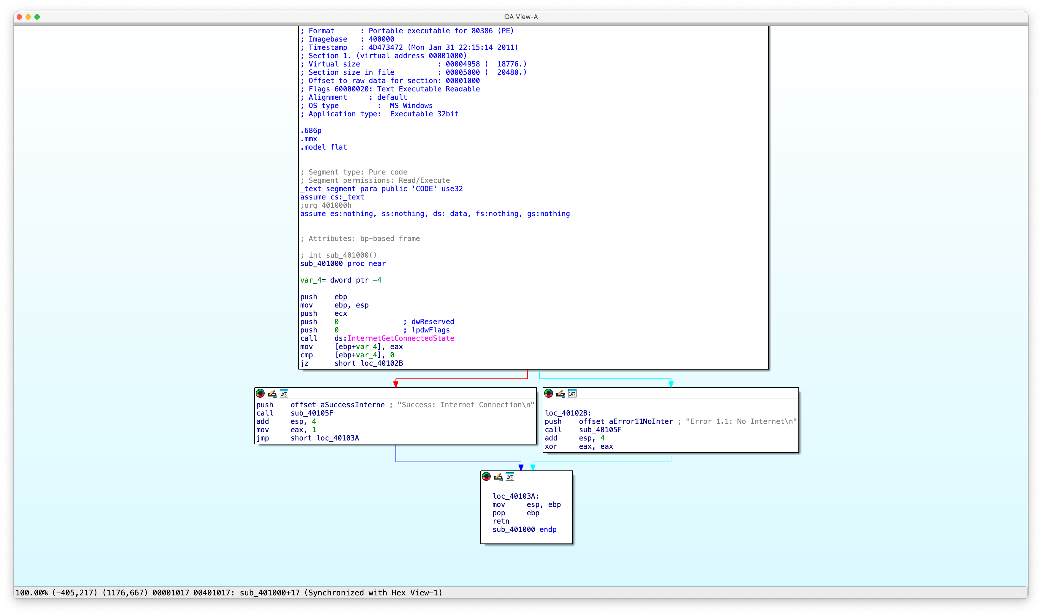This screenshot has height=615, width=1042.
Task: Open color picker on the loc_40103A node
Action: pos(486,477)
